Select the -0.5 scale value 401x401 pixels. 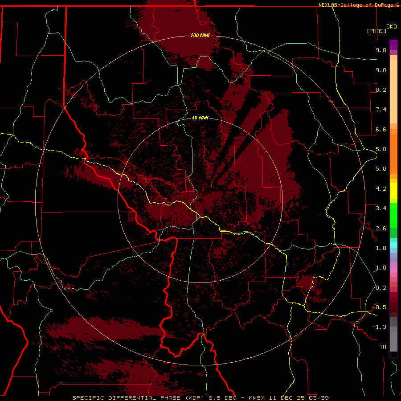(x=379, y=307)
